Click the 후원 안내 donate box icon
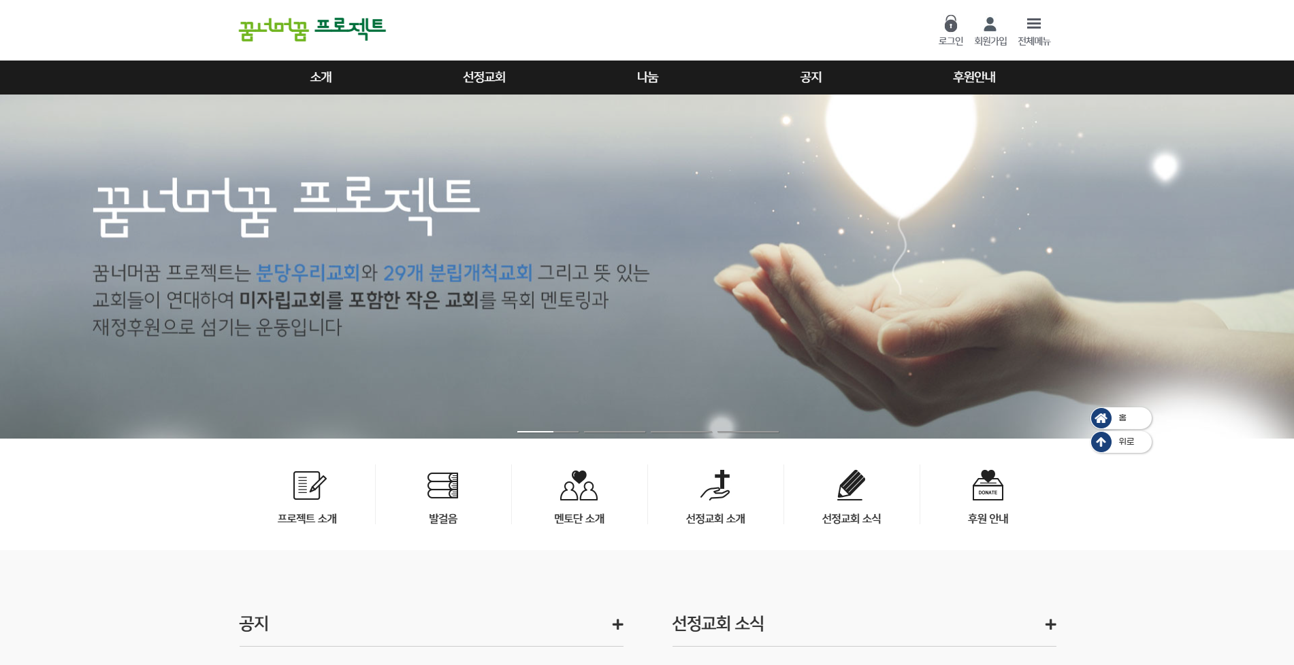The width and height of the screenshot is (1294, 665). [988, 485]
